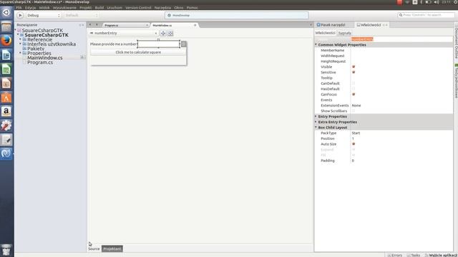Click the Run play button in toolbar
This screenshot has width=458, height=257.
pos(20,15)
